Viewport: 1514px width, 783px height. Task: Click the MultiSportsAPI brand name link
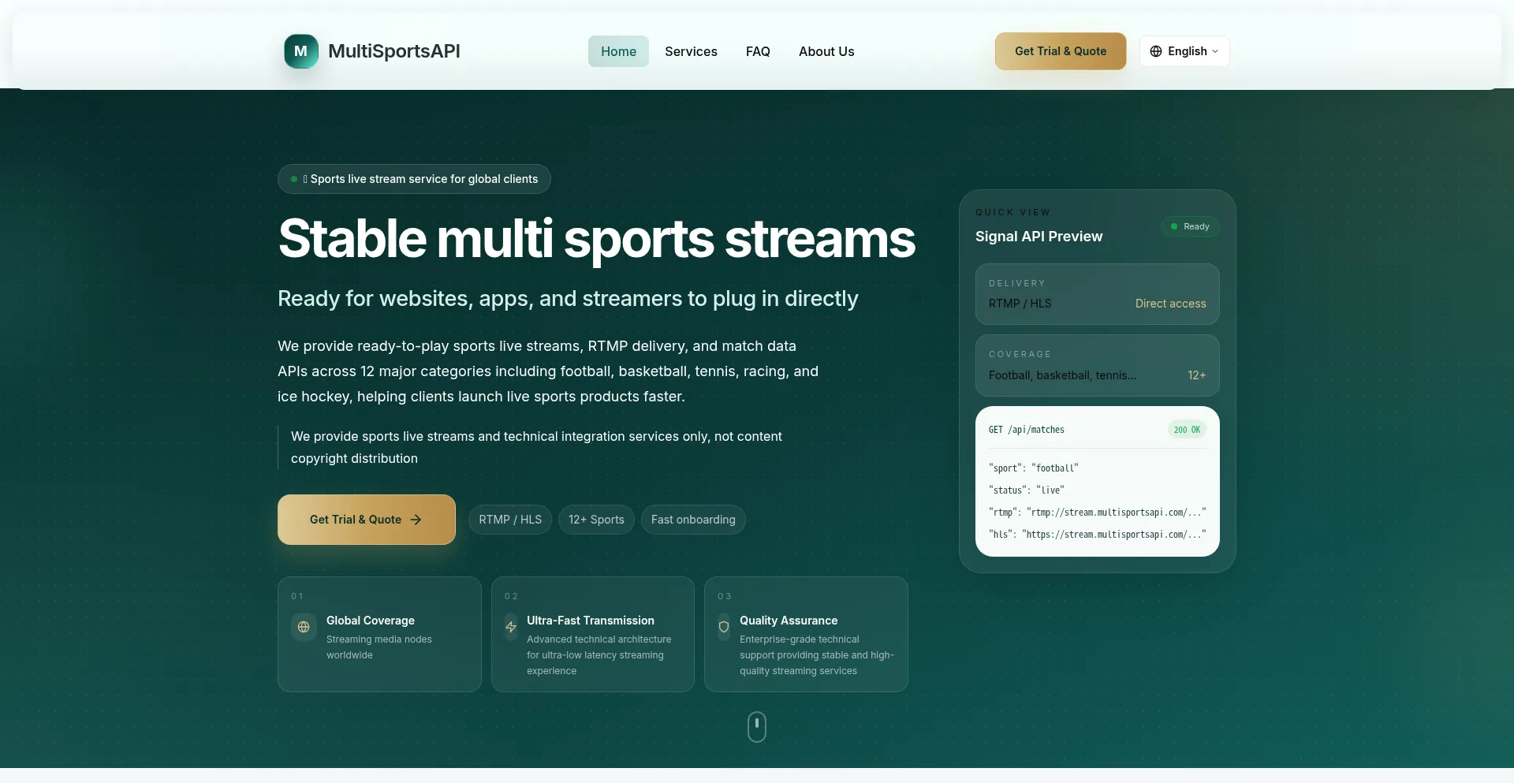pos(394,51)
